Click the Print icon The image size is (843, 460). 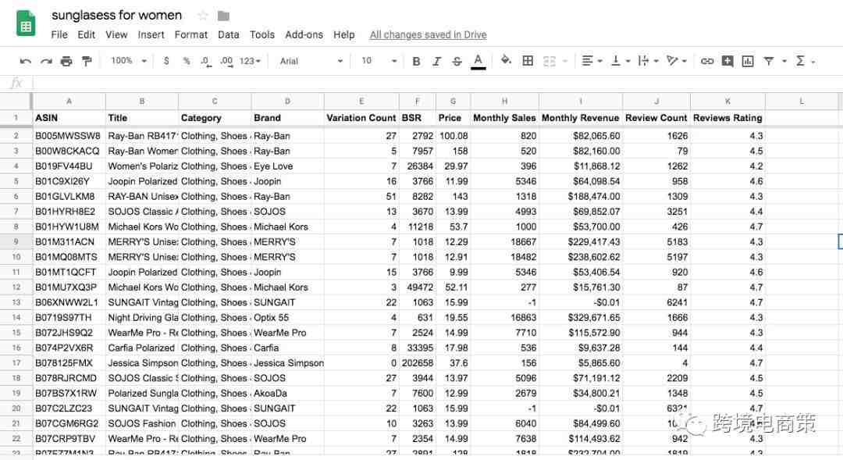66,62
